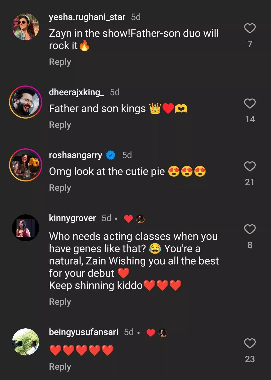
Task: Tap heart on roshaangarry's comment
Action: (x=250, y=166)
